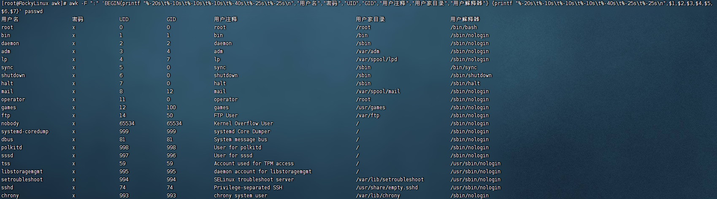Click 'Account used for TPM access' text
The image size is (717, 199).
[x=254, y=164]
